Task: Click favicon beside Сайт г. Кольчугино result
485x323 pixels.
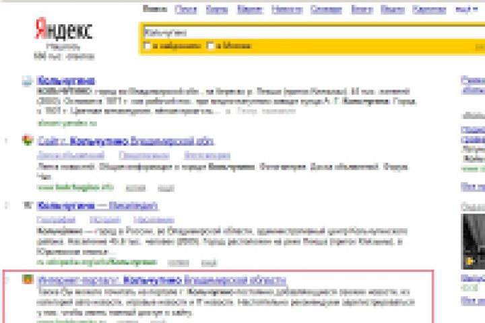Action: pos(28,141)
